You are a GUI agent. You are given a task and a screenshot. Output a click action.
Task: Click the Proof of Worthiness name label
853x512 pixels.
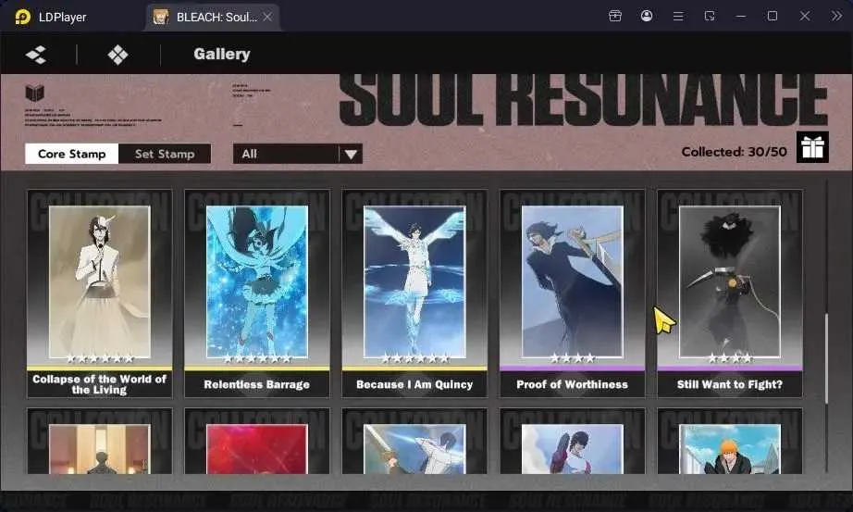pos(573,384)
